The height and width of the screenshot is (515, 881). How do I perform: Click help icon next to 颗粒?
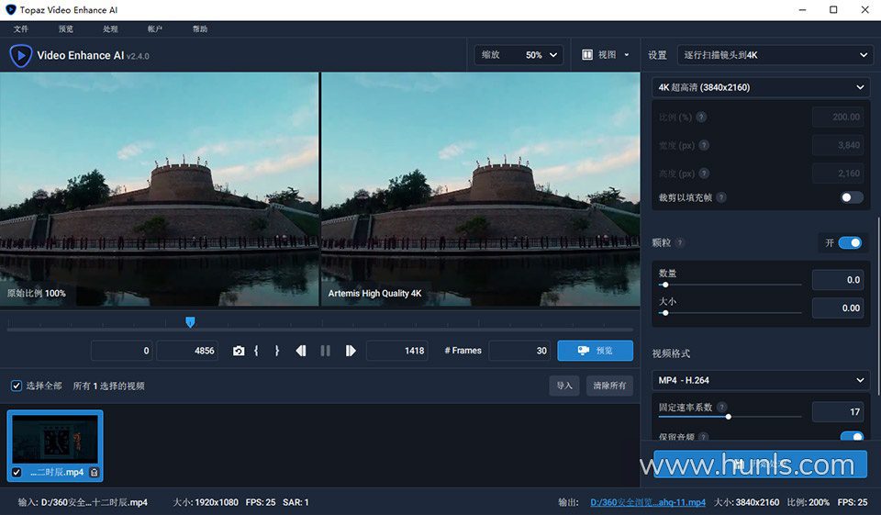coord(680,243)
